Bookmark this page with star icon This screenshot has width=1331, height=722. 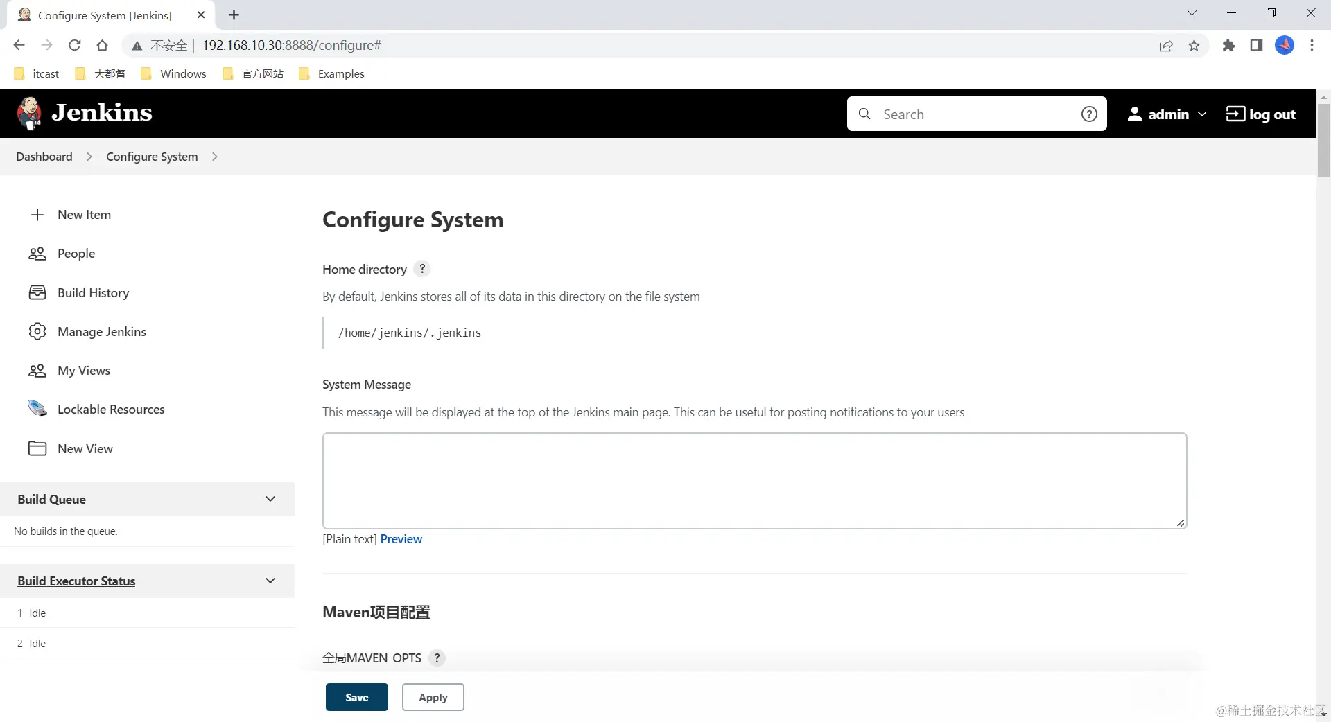(x=1194, y=45)
